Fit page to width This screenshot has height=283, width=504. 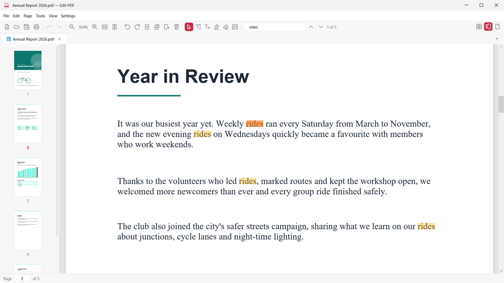(x=105, y=27)
